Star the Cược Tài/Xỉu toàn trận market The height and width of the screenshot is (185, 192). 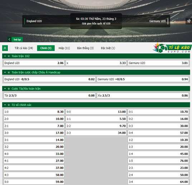(x=9, y=89)
